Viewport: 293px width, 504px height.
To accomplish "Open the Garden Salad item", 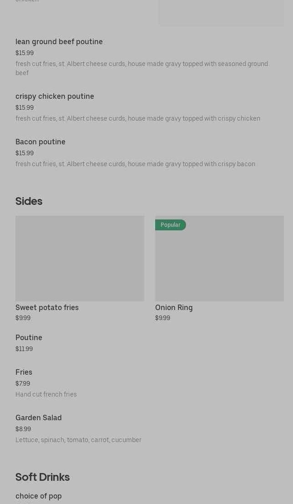I will (39, 418).
